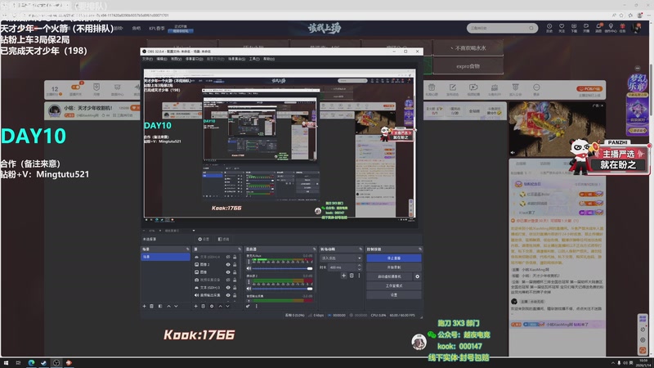Click 加入公会 shield icon in streamer toolbar
The image size is (654, 368).
click(x=515, y=89)
